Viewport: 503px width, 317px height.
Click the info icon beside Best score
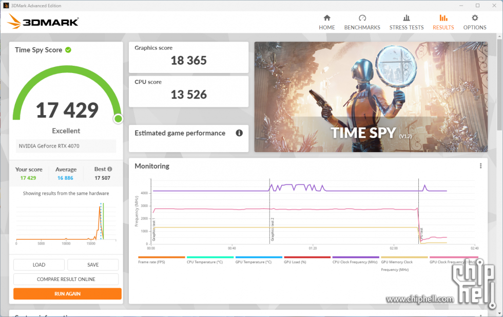pos(110,169)
